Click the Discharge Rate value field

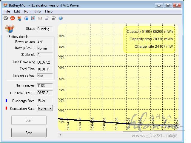[45, 101]
